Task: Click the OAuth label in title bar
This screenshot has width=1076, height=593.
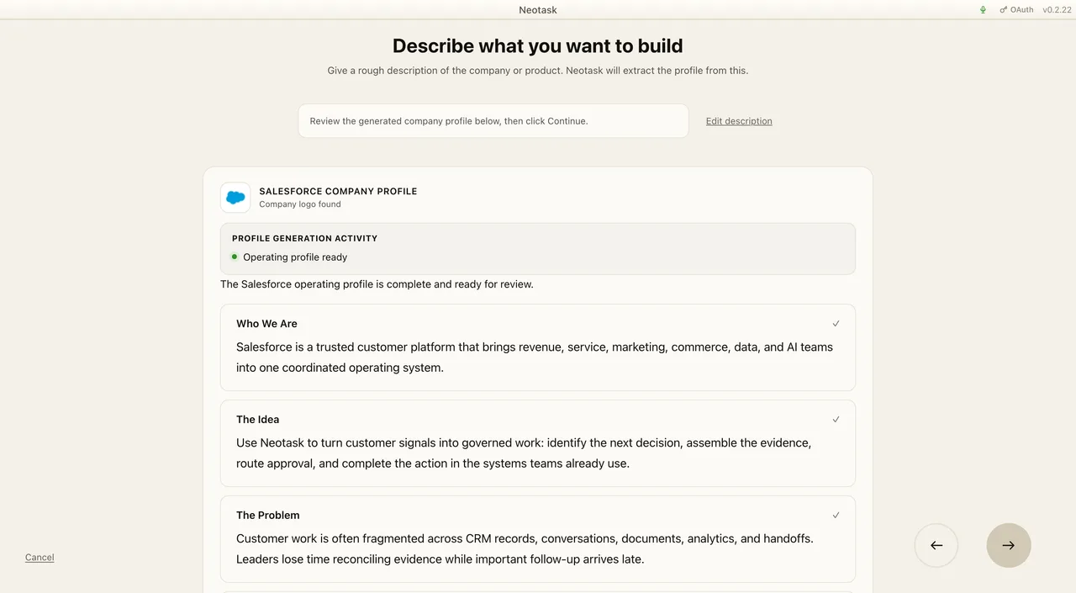Action: point(1022,10)
